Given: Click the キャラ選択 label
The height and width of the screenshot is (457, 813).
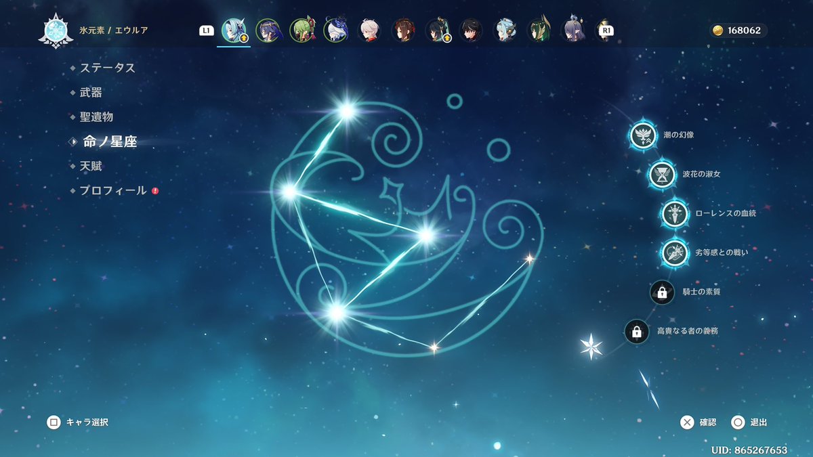Looking at the screenshot, I should pos(87,422).
